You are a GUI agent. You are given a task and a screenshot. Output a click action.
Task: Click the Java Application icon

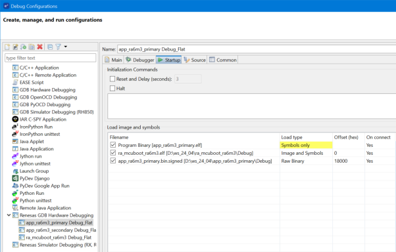pyautogui.click(x=15, y=149)
